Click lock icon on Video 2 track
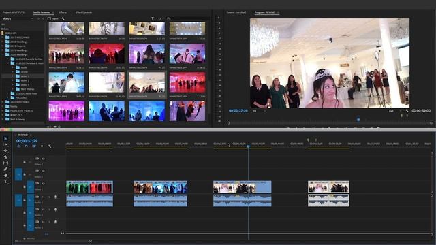Screen dimensions: 436x245 pyautogui.click(x=25, y=174)
